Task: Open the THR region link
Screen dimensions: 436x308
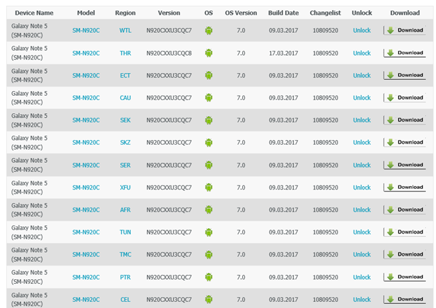Action: point(125,53)
